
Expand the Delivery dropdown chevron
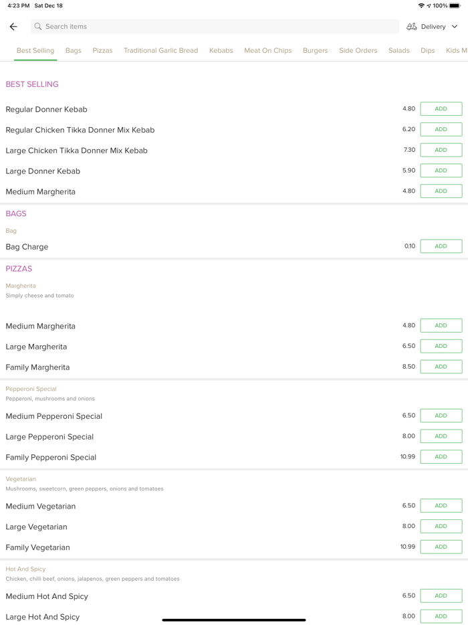click(455, 27)
